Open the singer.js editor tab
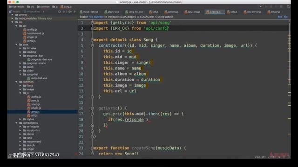The width and height of the screenshot is (298, 167). [x=274, y=12]
